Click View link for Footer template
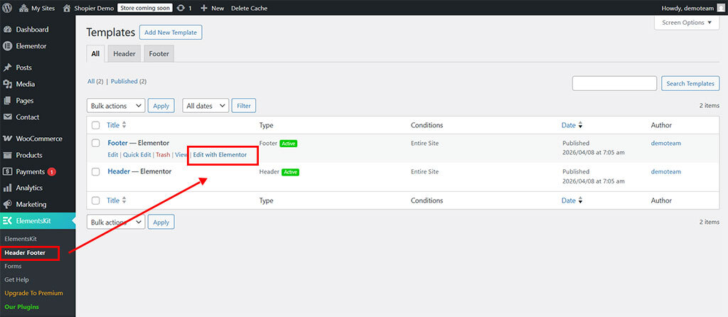Screen dimensions: 728x317 coord(181,154)
